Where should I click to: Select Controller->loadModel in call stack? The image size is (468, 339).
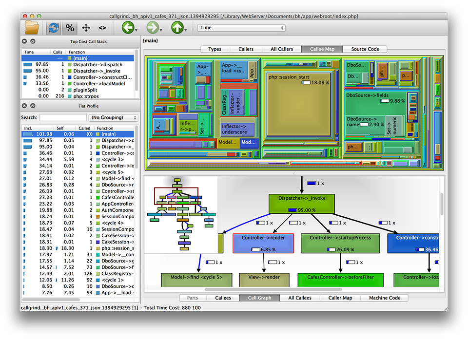click(78, 83)
